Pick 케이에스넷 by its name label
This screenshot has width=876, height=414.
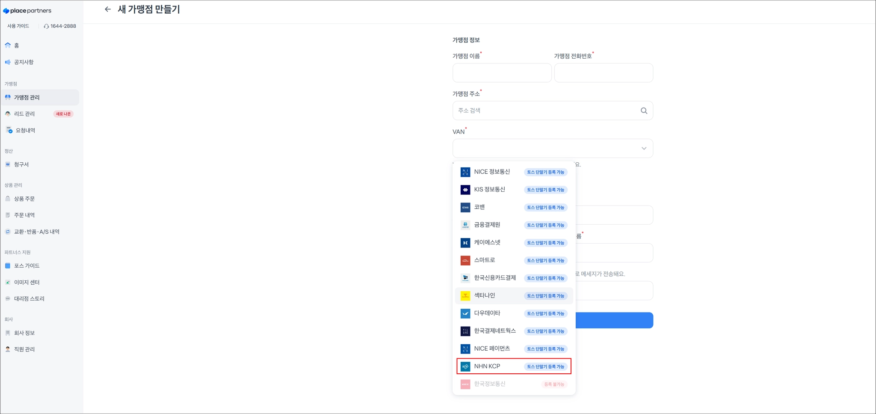point(487,242)
